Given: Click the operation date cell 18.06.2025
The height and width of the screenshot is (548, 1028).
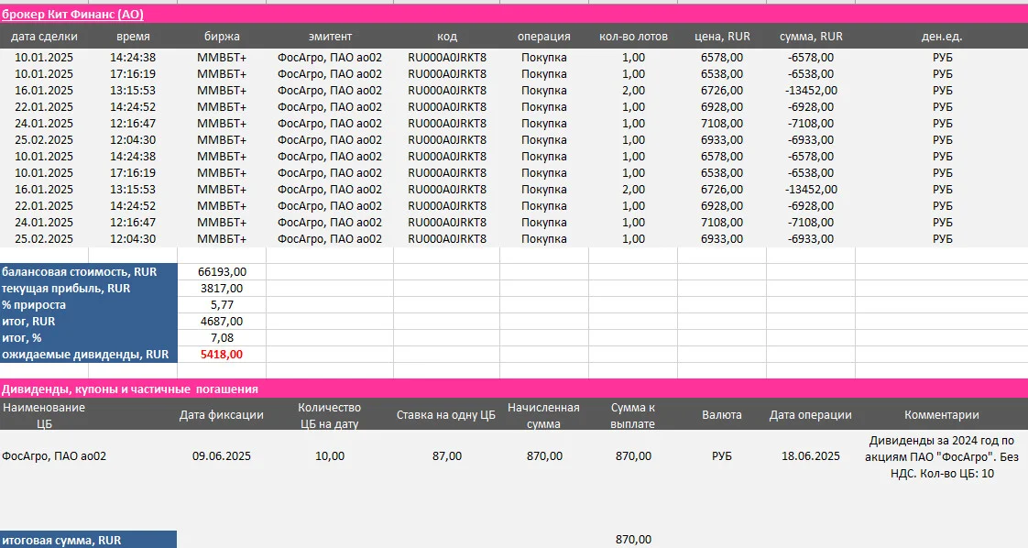Looking at the screenshot, I should tap(811, 455).
